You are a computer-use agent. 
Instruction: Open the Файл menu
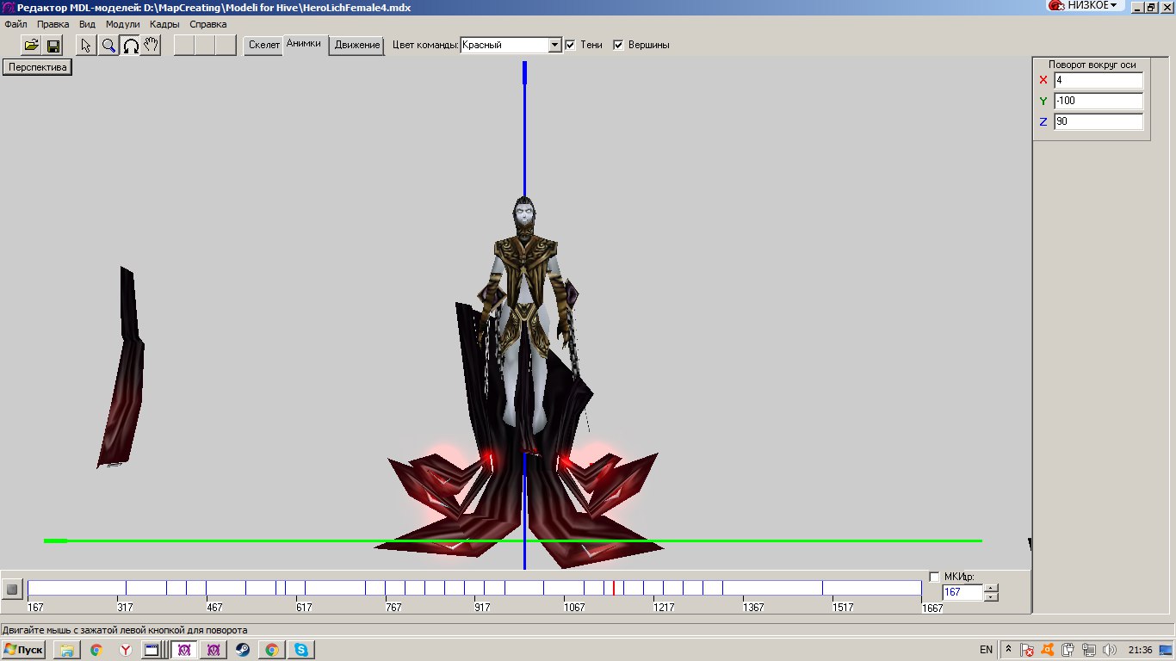15,24
